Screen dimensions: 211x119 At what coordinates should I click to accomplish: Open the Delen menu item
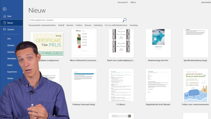pos(10,65)
